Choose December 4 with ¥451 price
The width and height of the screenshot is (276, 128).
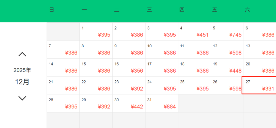tap(194, 32)
